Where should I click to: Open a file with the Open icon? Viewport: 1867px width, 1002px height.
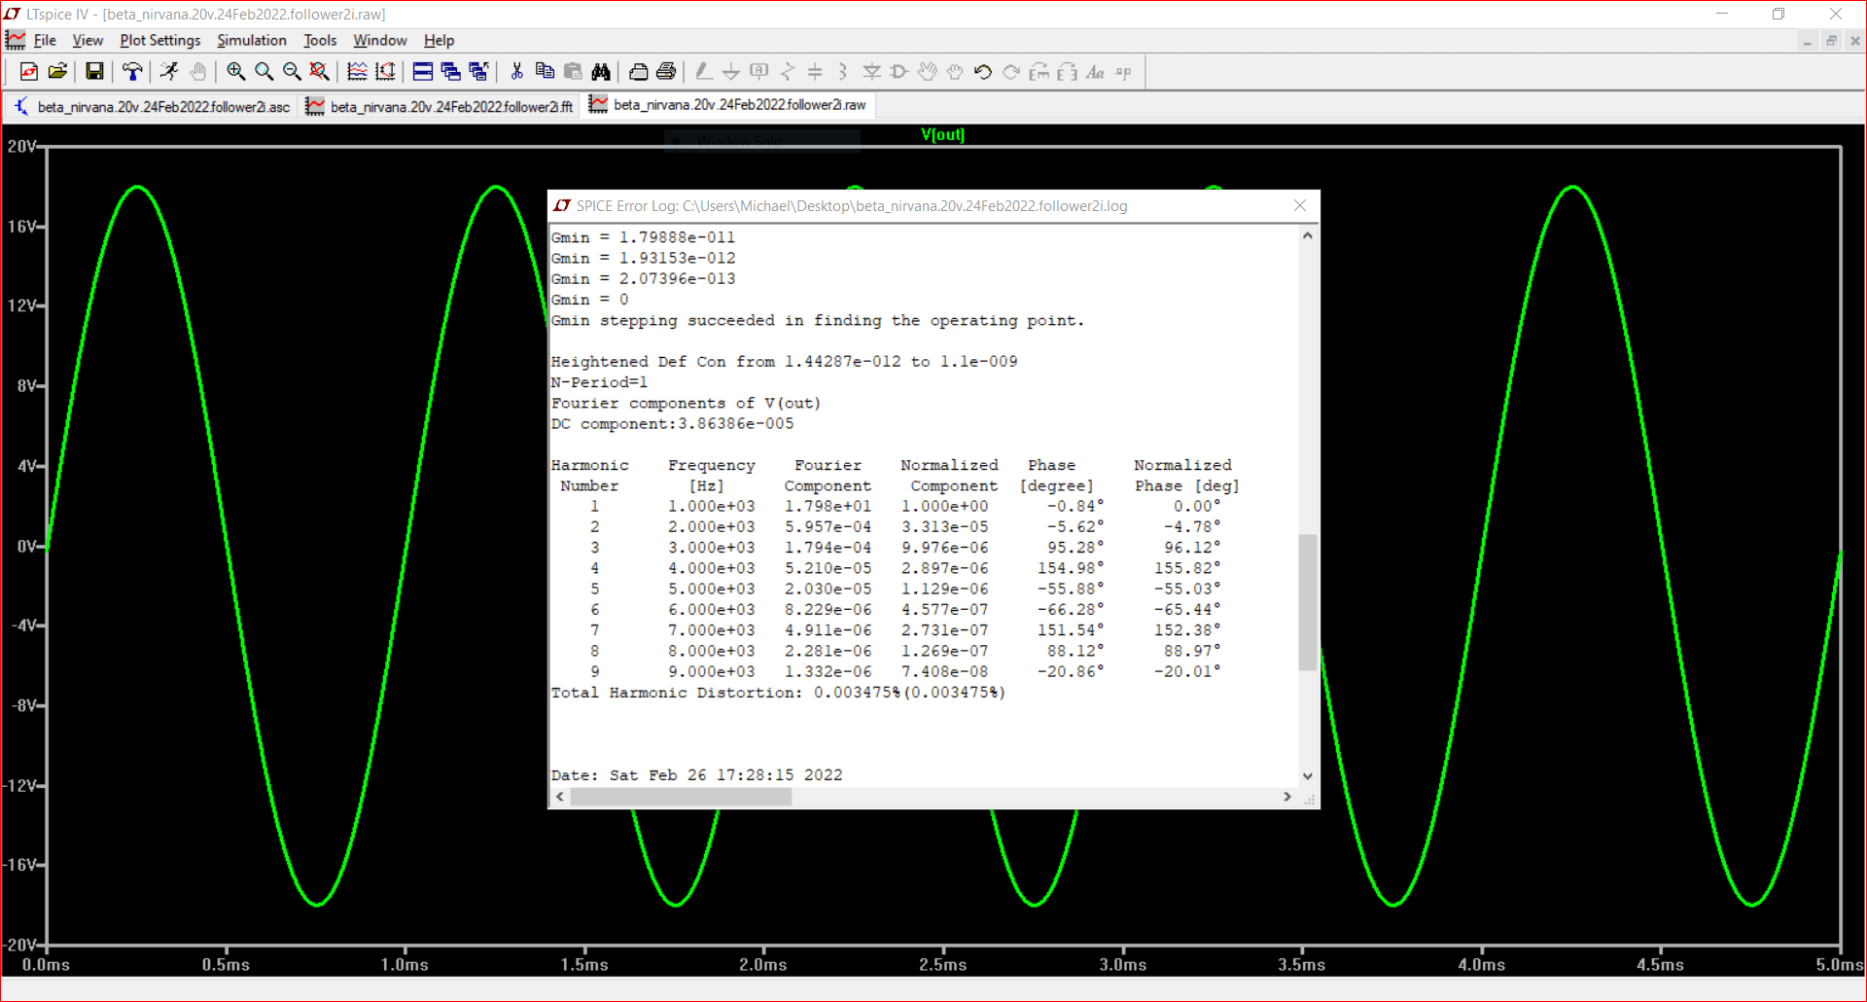pos(57,72)
